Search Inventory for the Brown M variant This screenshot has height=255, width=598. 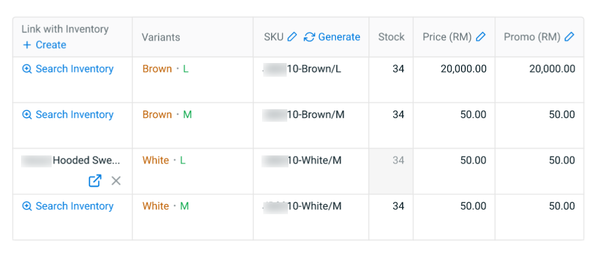[x=68, y=115]
